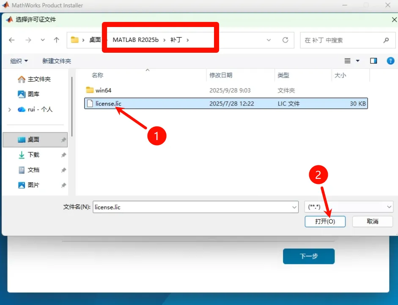Toggle the preview pane
Viewport: 398px width, 305px height.
(x=373, y=61)
